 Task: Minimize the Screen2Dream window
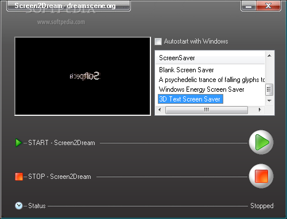tap(249, 6)
